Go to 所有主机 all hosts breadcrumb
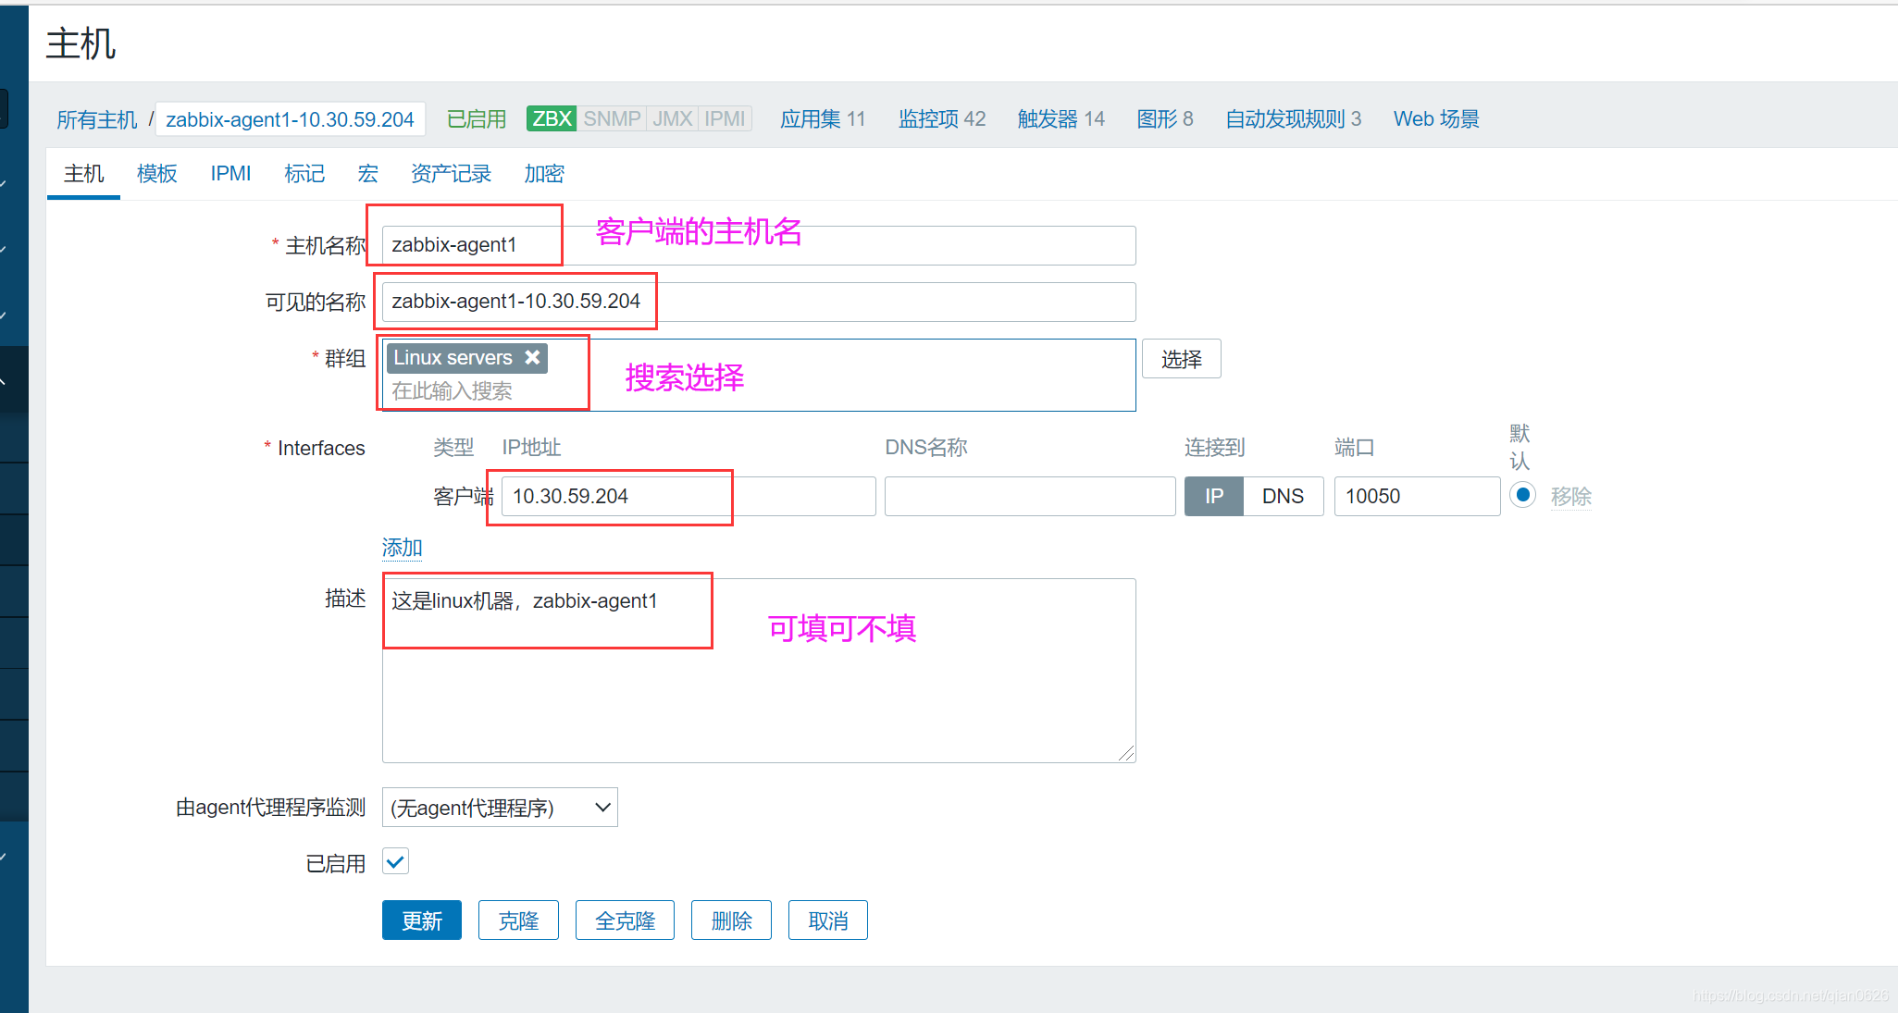 tap(96, 119)
